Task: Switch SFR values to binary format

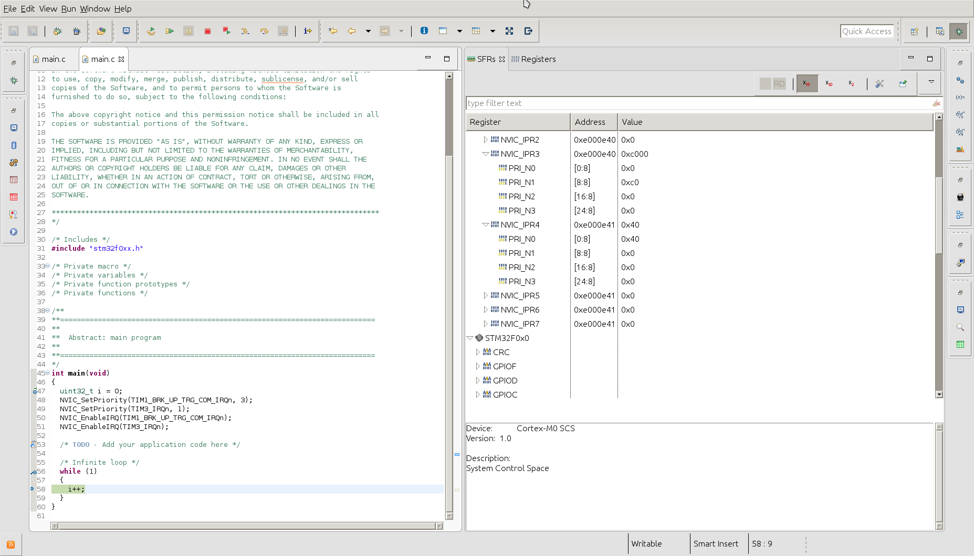Action: tap(851, 84)
